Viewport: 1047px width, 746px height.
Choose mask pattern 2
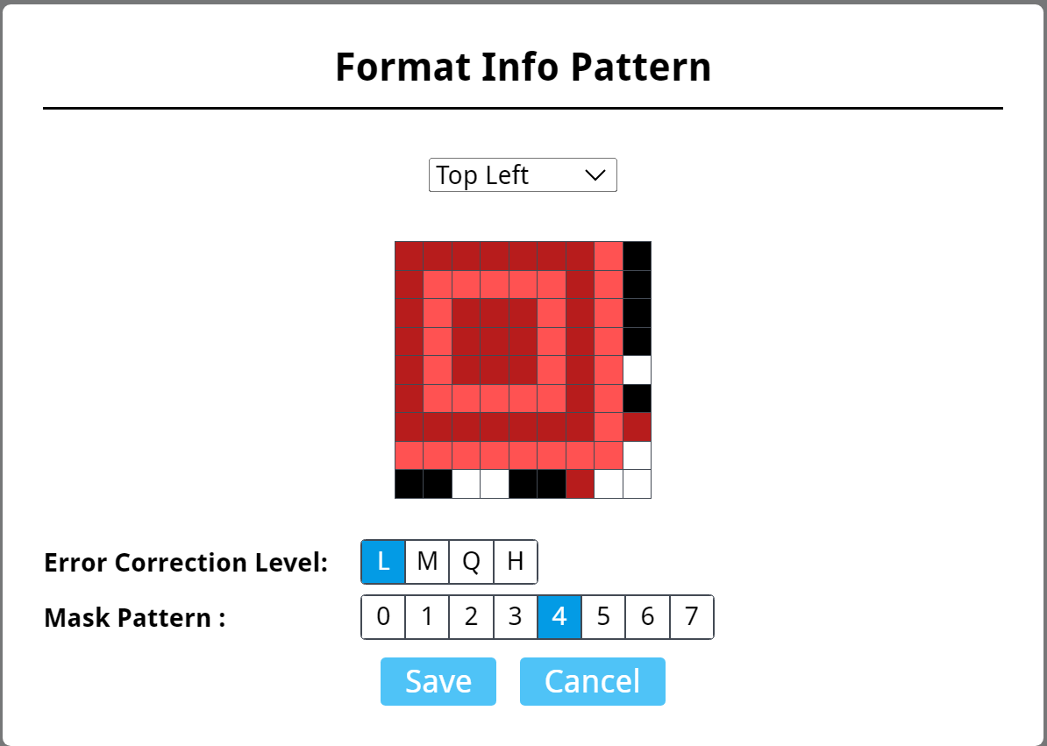tap(471, 617)
